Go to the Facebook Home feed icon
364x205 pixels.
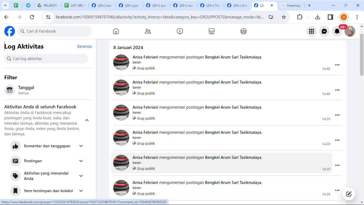point(116,31)
